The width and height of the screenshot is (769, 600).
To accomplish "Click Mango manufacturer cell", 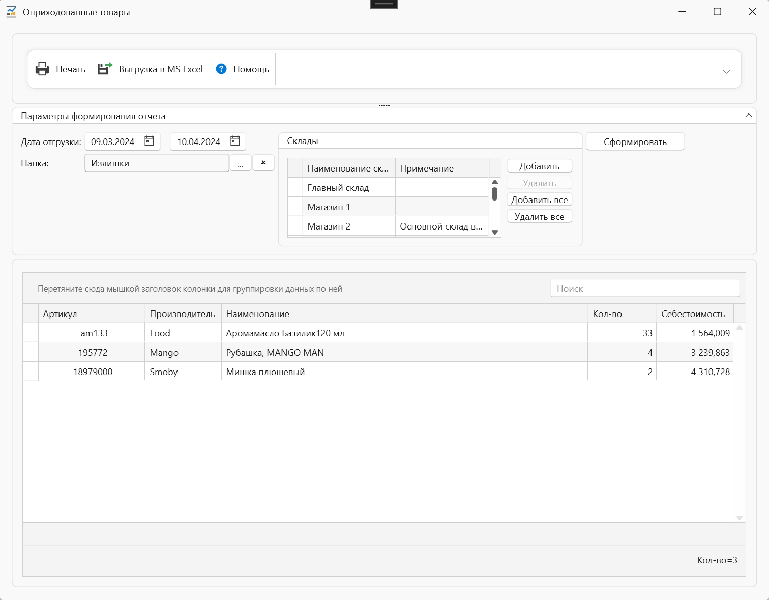I will pyautogui.click(x=183, y=352).
